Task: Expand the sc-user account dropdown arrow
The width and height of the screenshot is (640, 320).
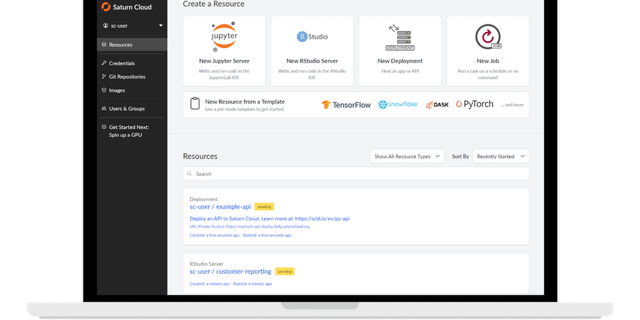Action: coord(161,25)
